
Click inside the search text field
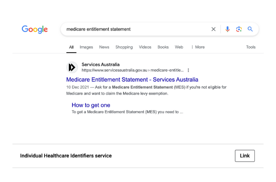(136, 29)
